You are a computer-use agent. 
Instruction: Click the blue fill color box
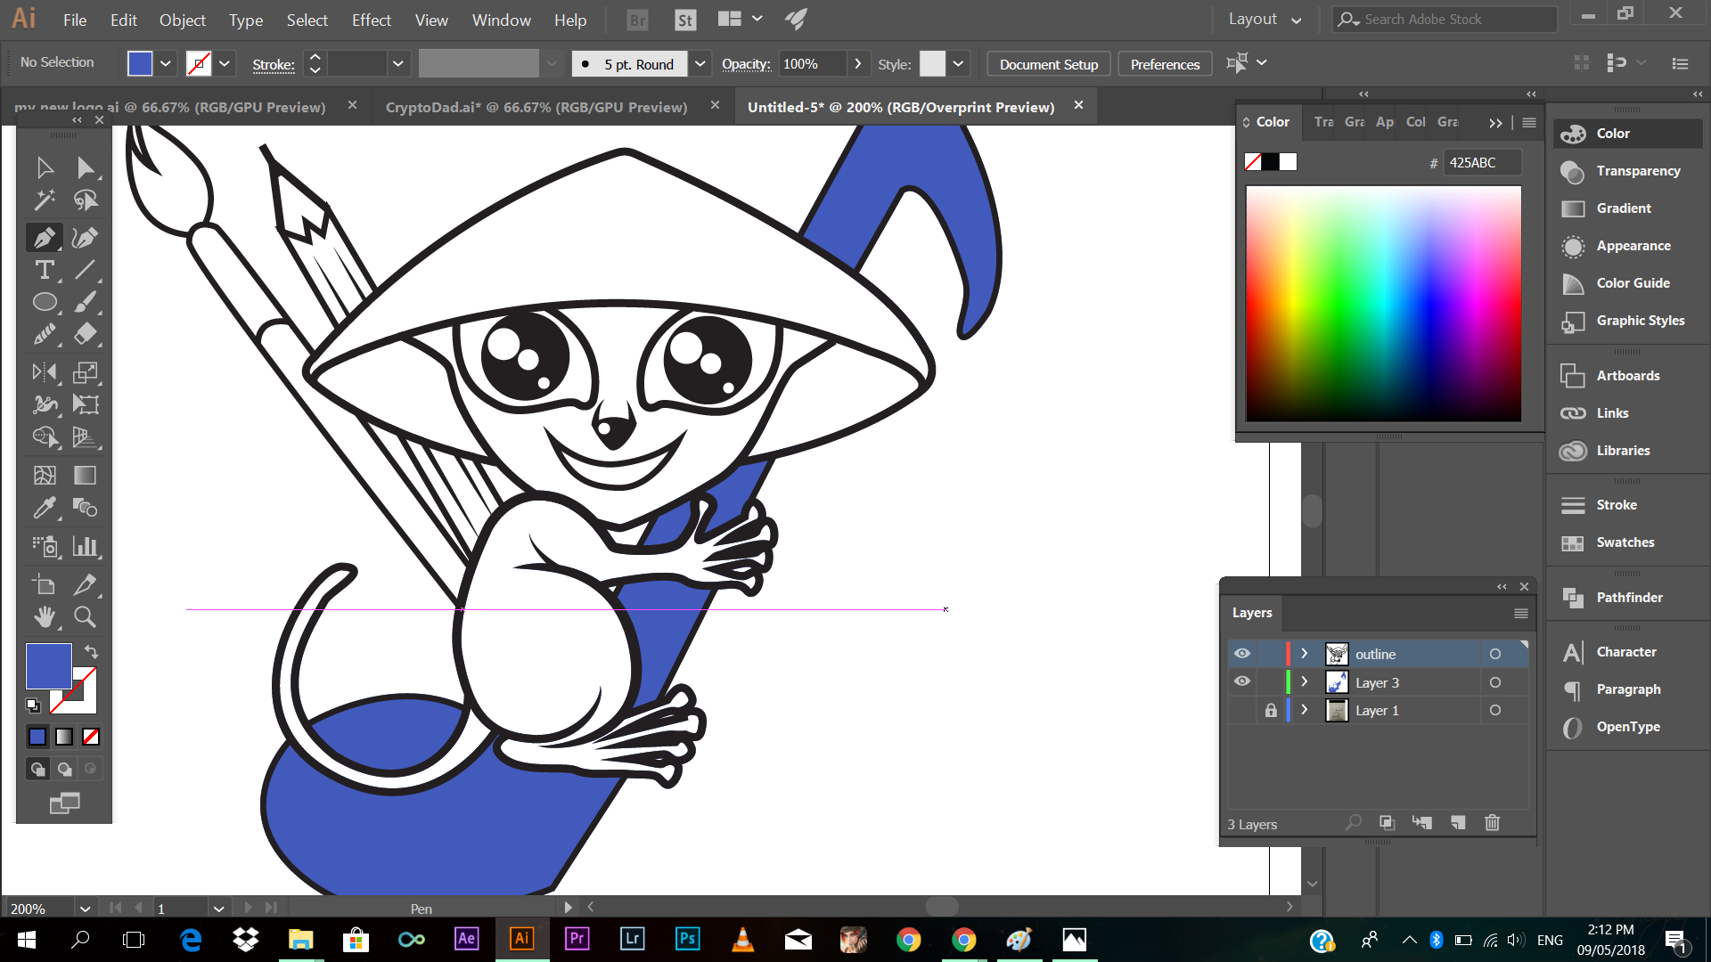(48, 665)
